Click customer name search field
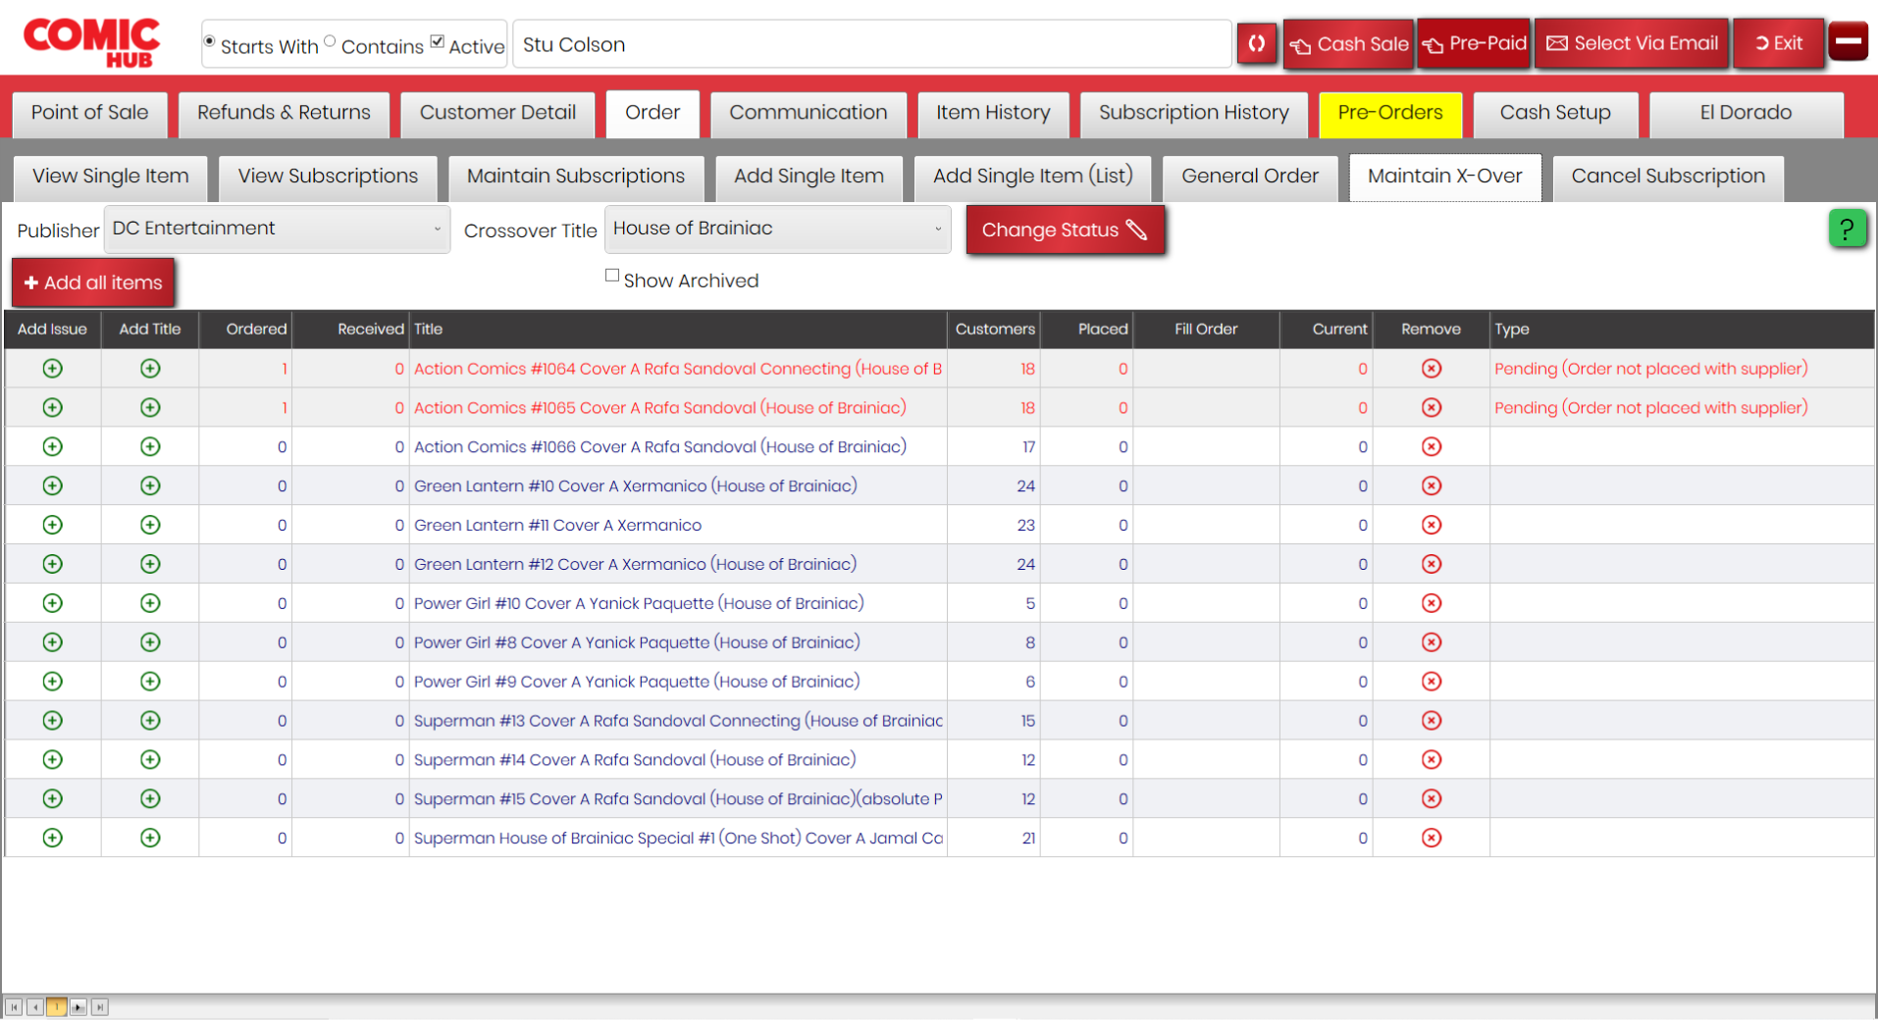The image size is (1878, 1021). coord(871,44)
